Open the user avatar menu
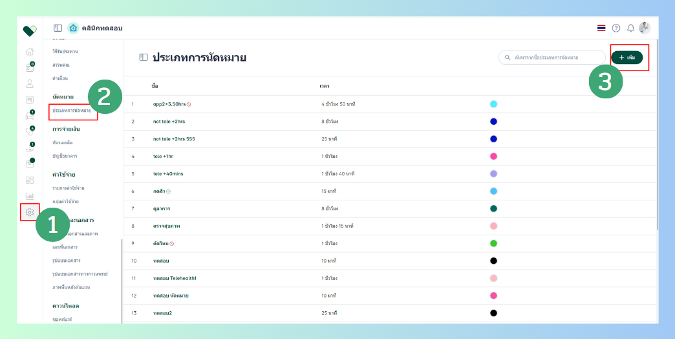The width and height of the screenshot is (675, 339). point(645,28)
